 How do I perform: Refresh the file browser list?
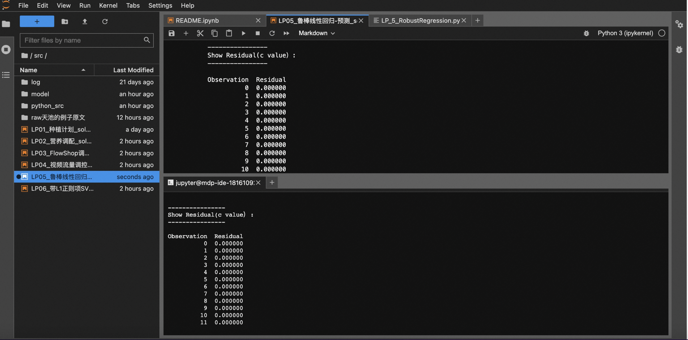pyautogui.click(x=105, y=21)
